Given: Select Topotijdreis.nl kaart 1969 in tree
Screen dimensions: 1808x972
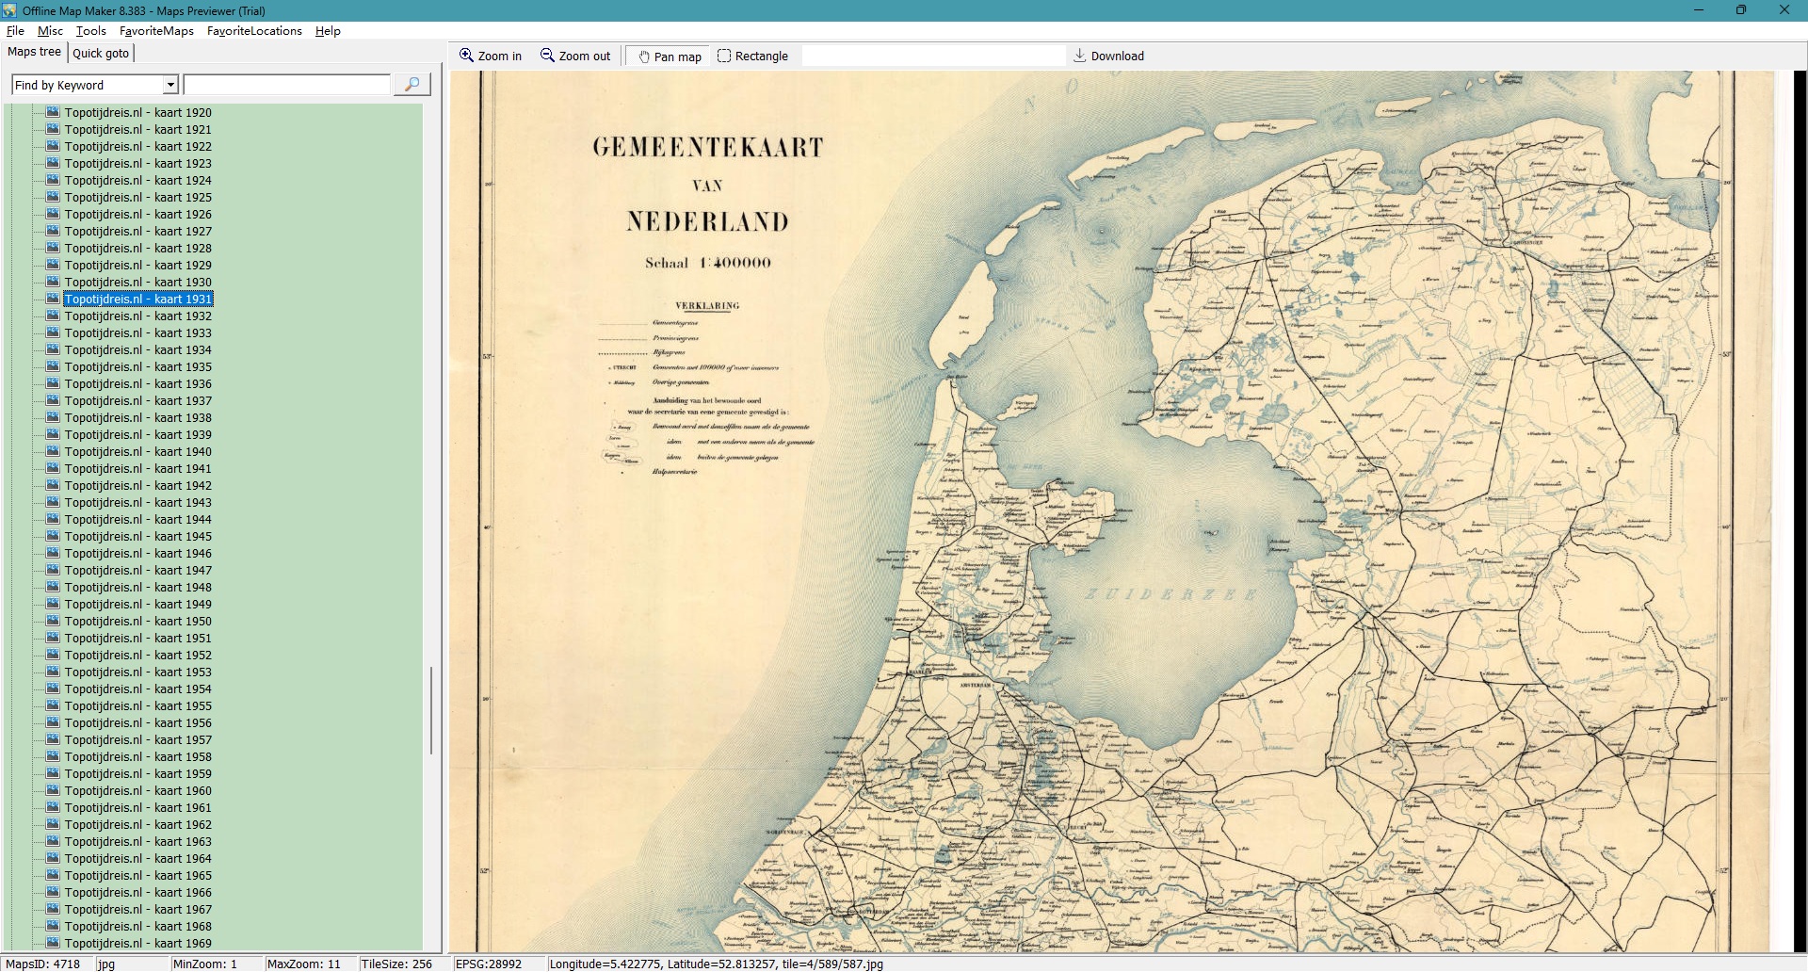Looking at the screenshot, I should click(137, 943).
